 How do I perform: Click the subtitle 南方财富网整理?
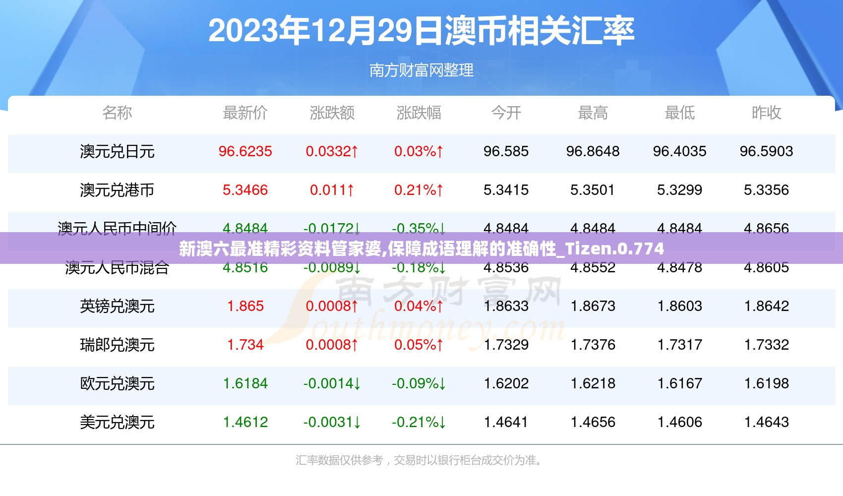click(421, 70)
